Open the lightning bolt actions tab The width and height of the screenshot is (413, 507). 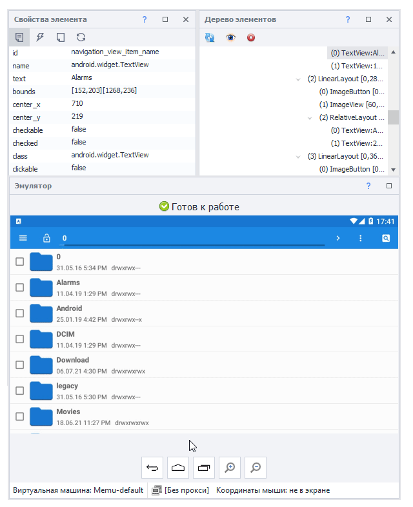coord(40,37)
